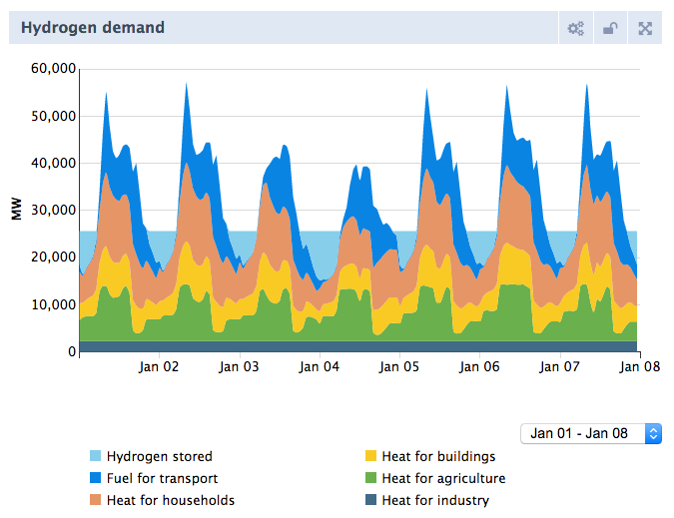Click the Fuel for transport blue swatch
The width and height of the screenshot is (674, 518).
96,478
